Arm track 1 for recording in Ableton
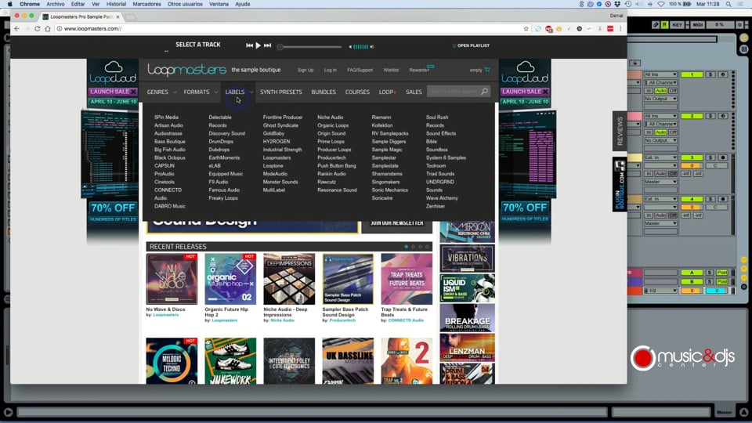Viewport: 752px width, 423px height. [723, 75]
